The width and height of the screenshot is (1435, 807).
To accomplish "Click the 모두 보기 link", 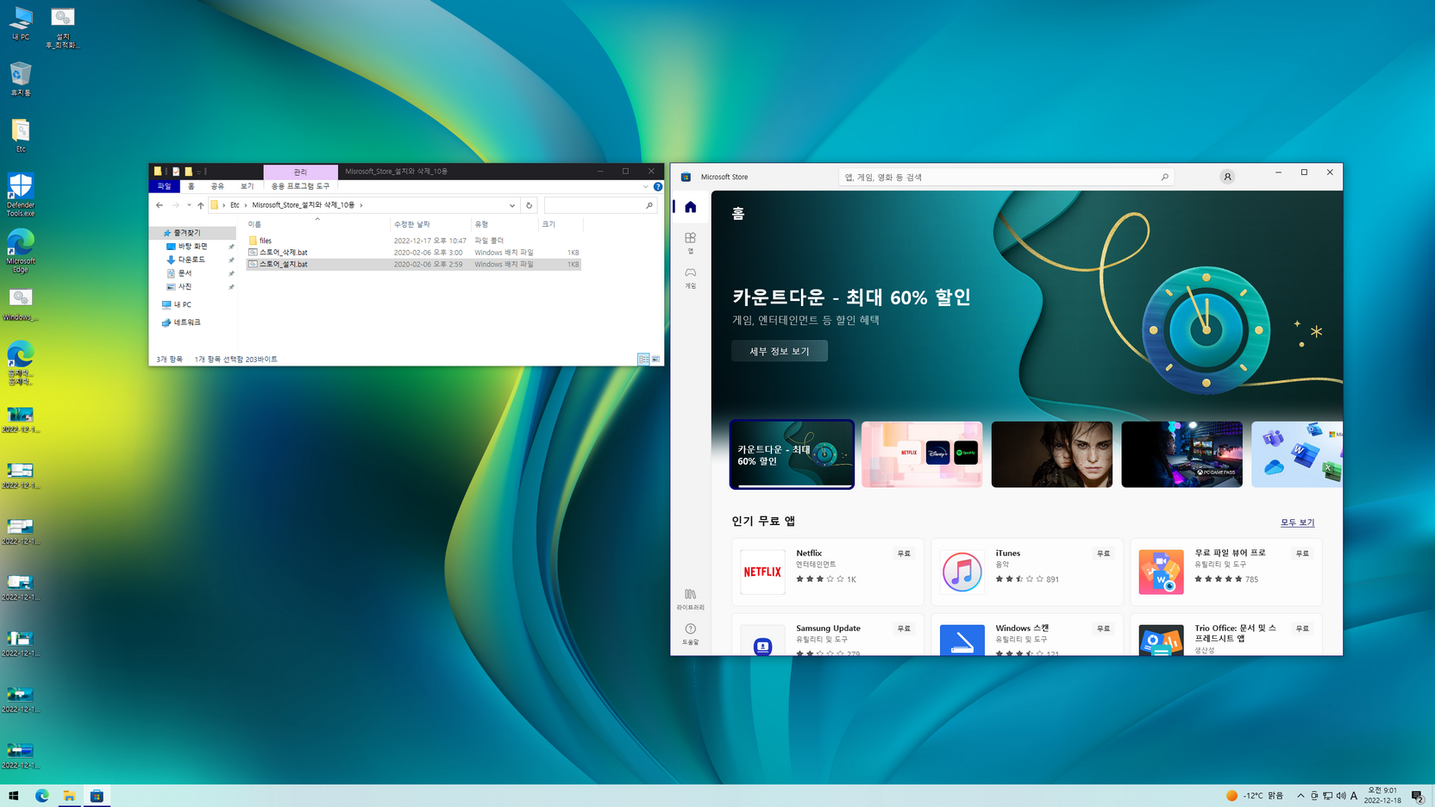I will (x=1297, y=522).
